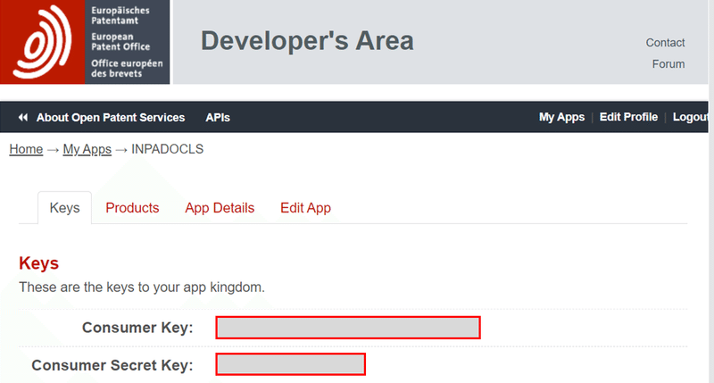
Task: Click the Developer's Area heading
Action: 307,40
